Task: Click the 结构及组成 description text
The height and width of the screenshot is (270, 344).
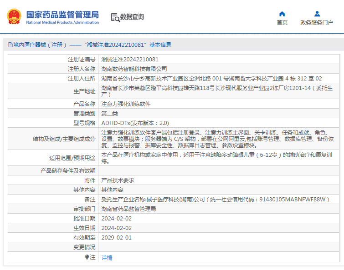Action: tap(218, 139)
